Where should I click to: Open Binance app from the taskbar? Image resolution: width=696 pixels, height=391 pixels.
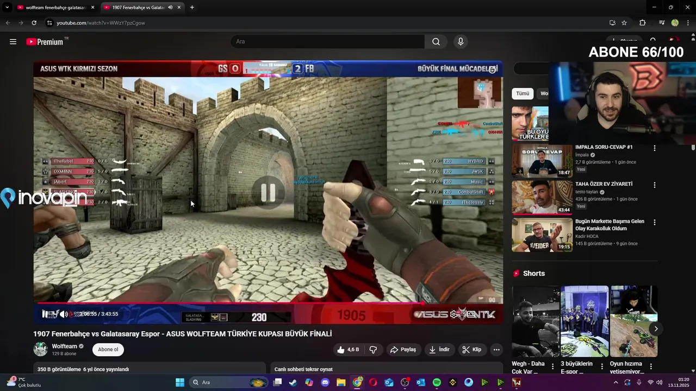click(453, 382)
